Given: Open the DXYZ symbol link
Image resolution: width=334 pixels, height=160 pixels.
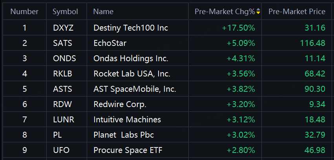Looking at the screenshot, I should (x=63, y=28).
